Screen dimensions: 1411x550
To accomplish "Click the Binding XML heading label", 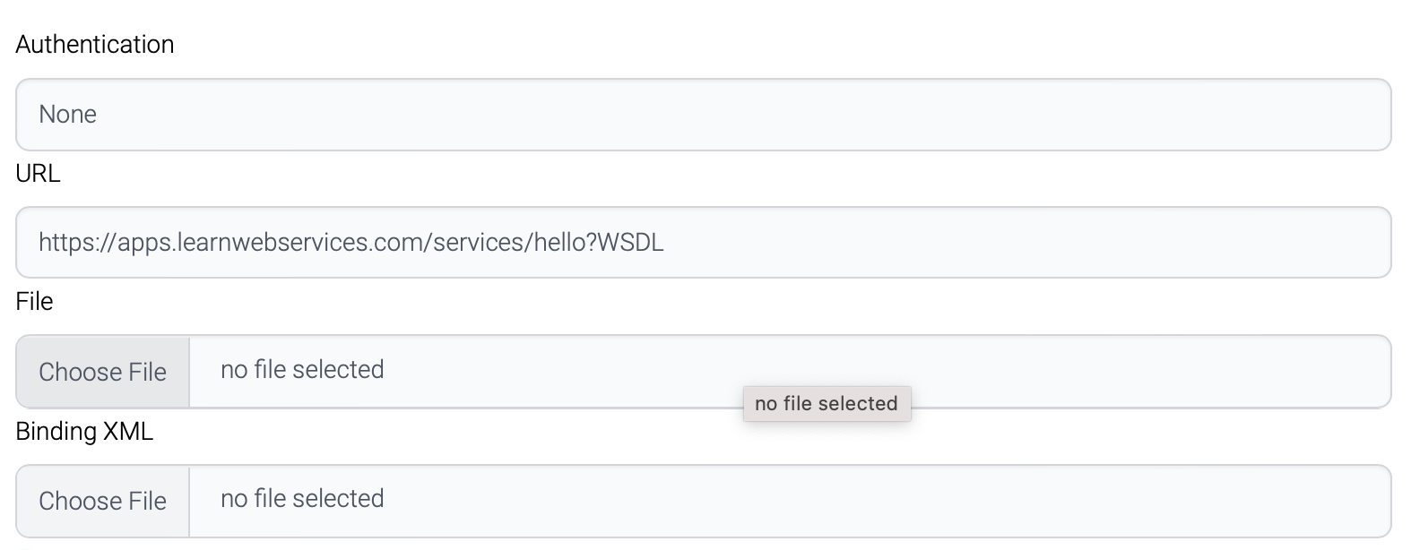I will pyautogui.click(x=83, y=431).
